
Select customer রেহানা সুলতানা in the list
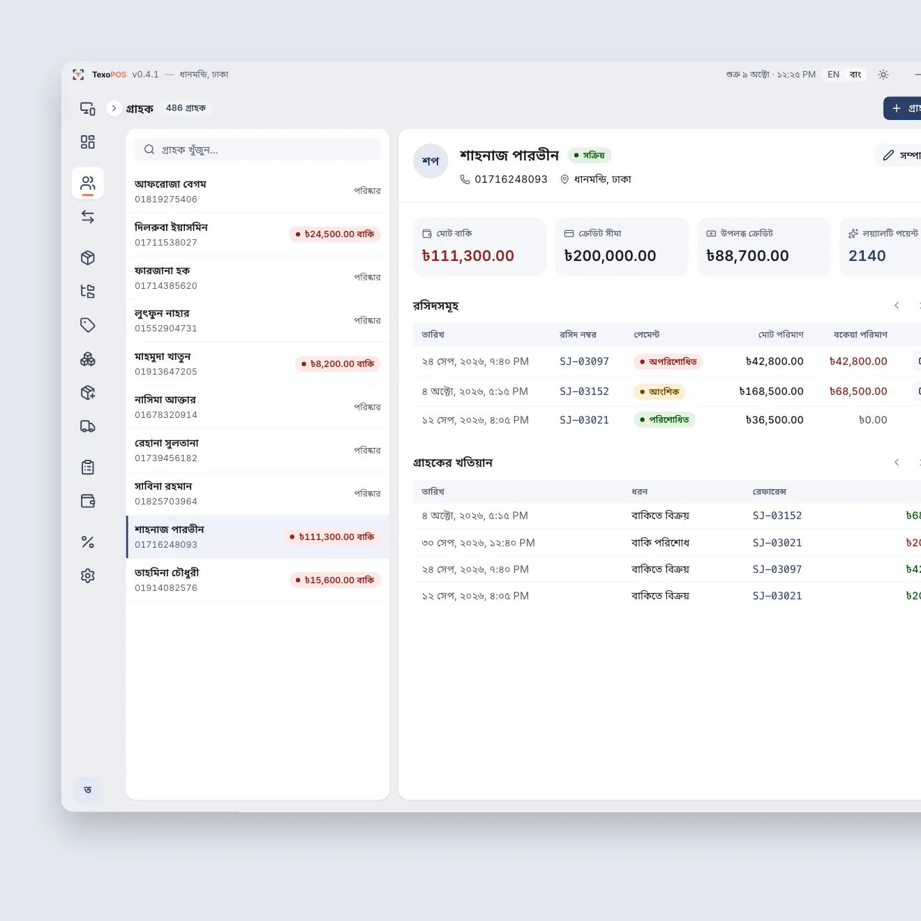[x=257, y=451]
